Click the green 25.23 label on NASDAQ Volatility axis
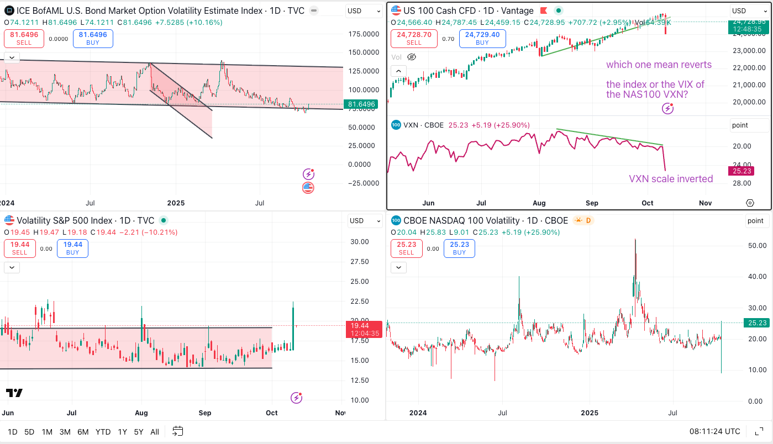Image resolution: width=773 pixels, height=444 pixels. [x=756, y=323]
